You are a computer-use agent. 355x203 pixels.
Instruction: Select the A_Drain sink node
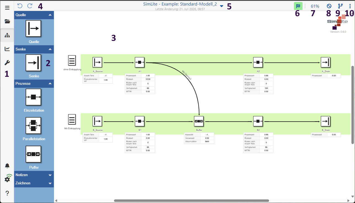click(326, 63)
